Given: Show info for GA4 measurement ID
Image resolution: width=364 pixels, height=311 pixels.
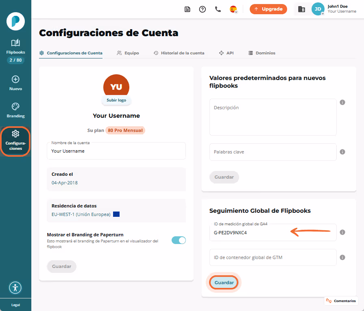Looking at the screenshot, I should pyautogui.click(x=342, y=232).
